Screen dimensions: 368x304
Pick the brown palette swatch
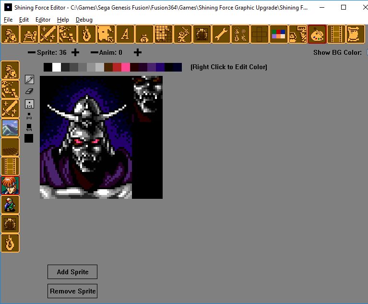pos(108,67)
